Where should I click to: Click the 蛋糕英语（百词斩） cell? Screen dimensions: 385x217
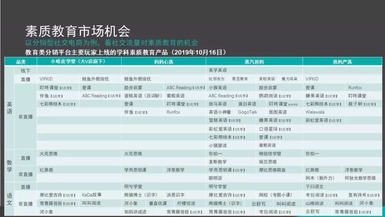tap(143, 96)
